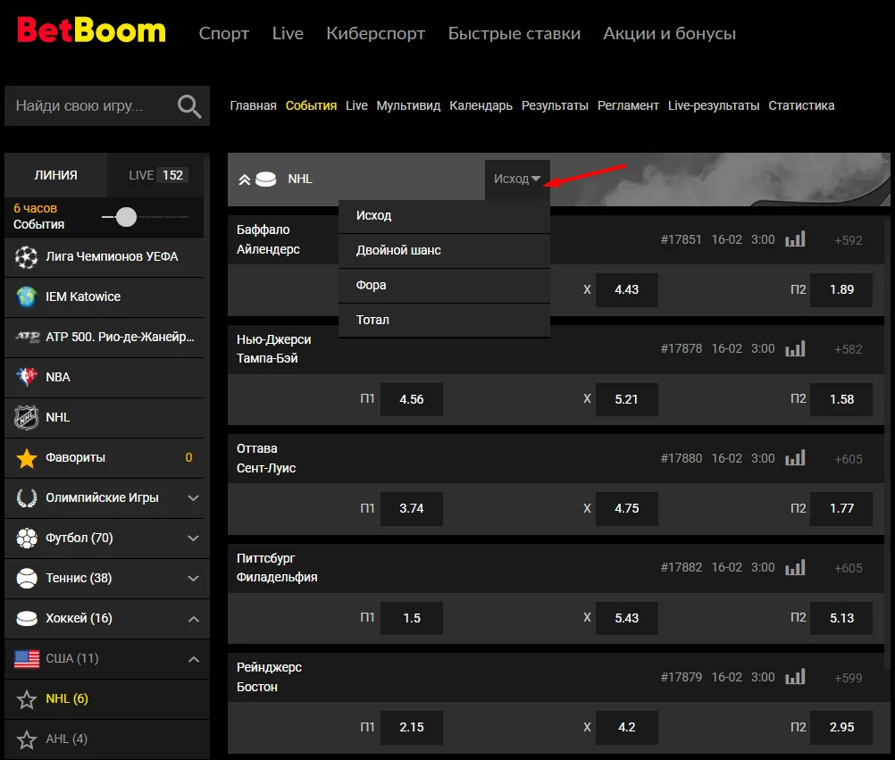895x760 pixels.
Task: Open Киберспорт in top navigation
Action: (375, 34)
